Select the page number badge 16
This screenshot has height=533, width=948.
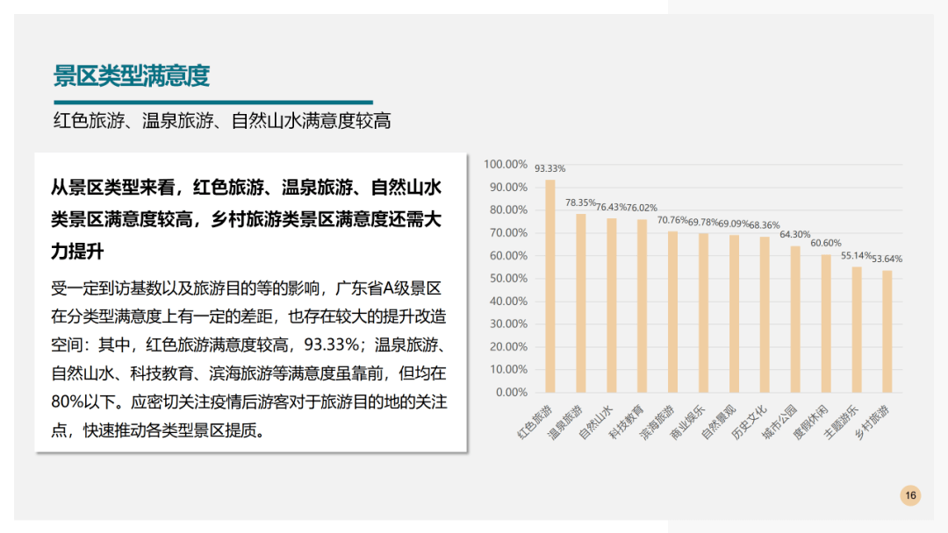[x=910, y=494]
